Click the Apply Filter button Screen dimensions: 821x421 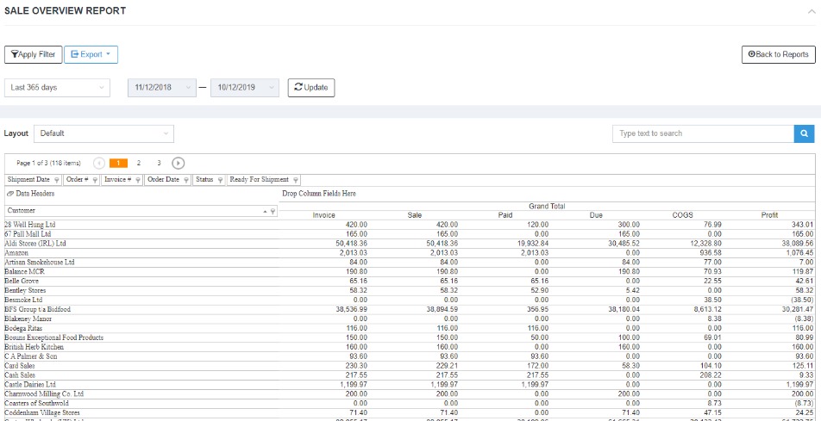tap(33, 54)
